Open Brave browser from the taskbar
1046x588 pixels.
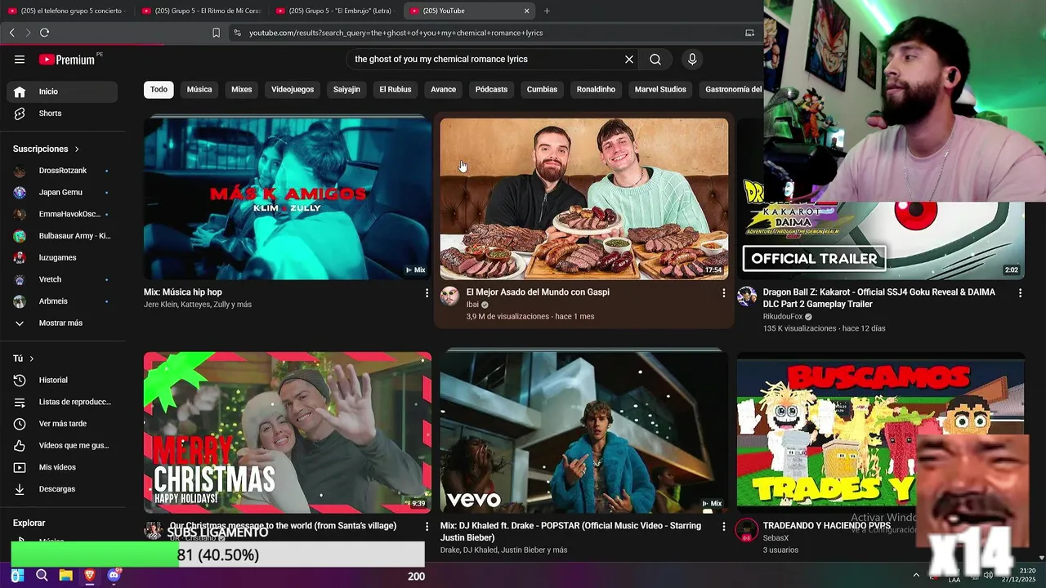[90, 576]
